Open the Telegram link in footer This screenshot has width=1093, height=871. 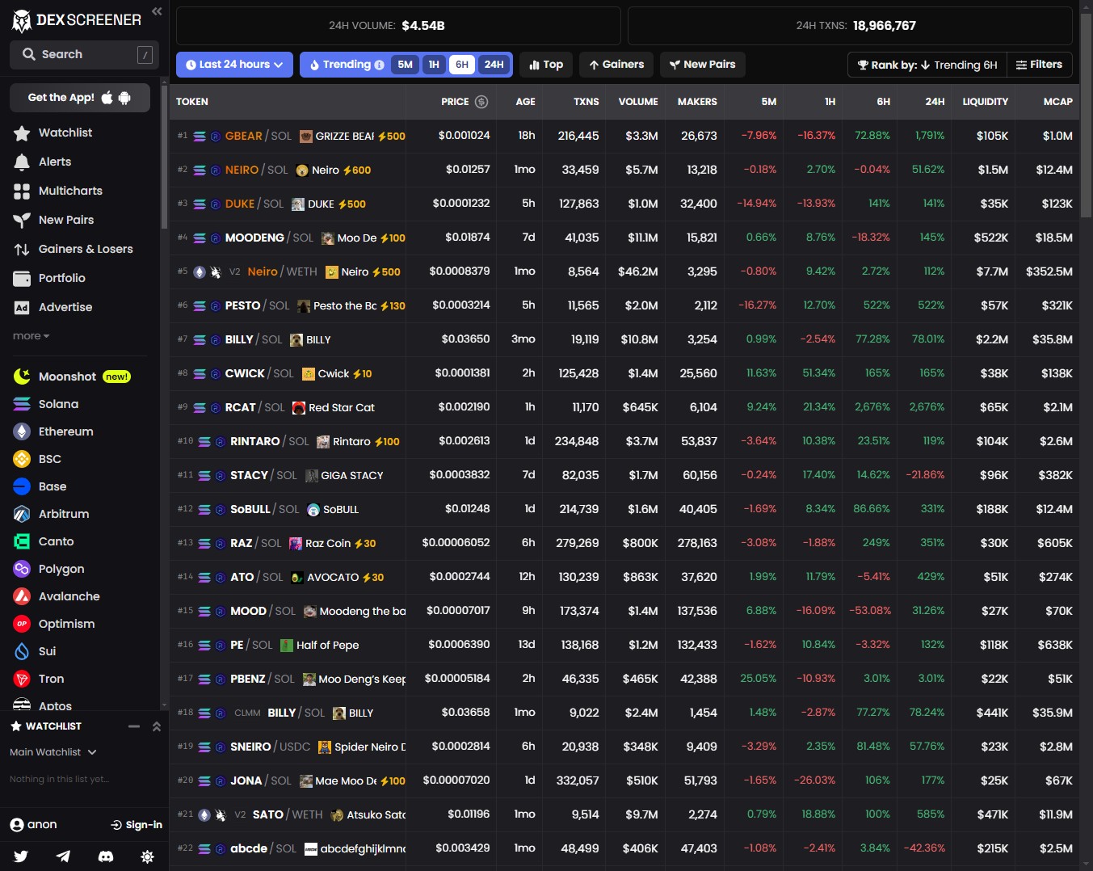click(x=63, y=856)
